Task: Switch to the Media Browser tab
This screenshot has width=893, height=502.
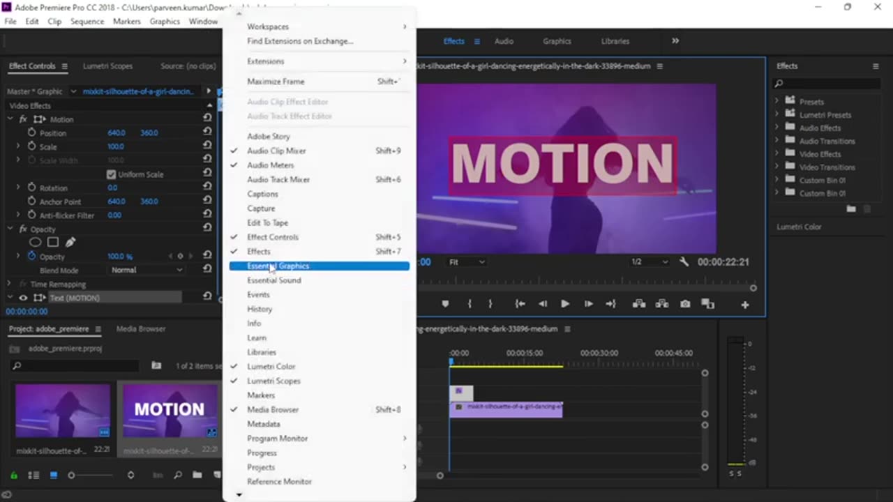Action: click(141, 328)
